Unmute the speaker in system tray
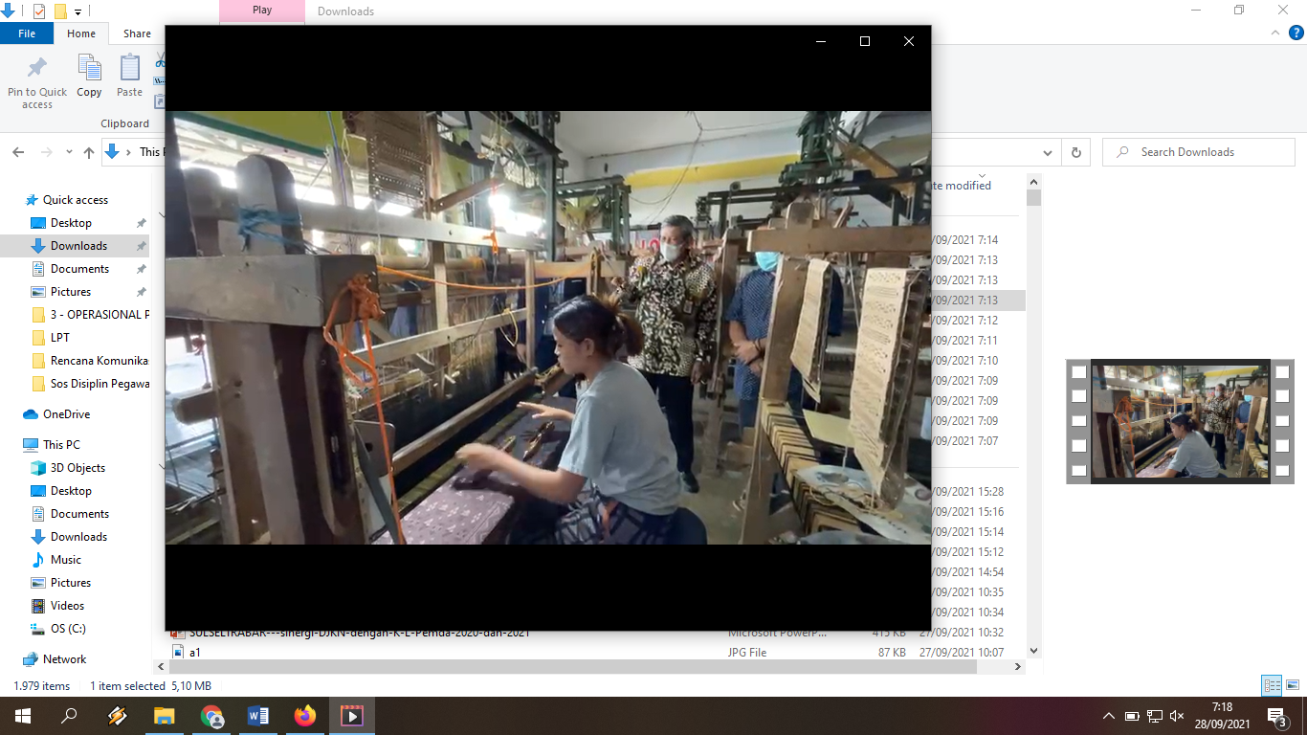 click(1177, 716)
